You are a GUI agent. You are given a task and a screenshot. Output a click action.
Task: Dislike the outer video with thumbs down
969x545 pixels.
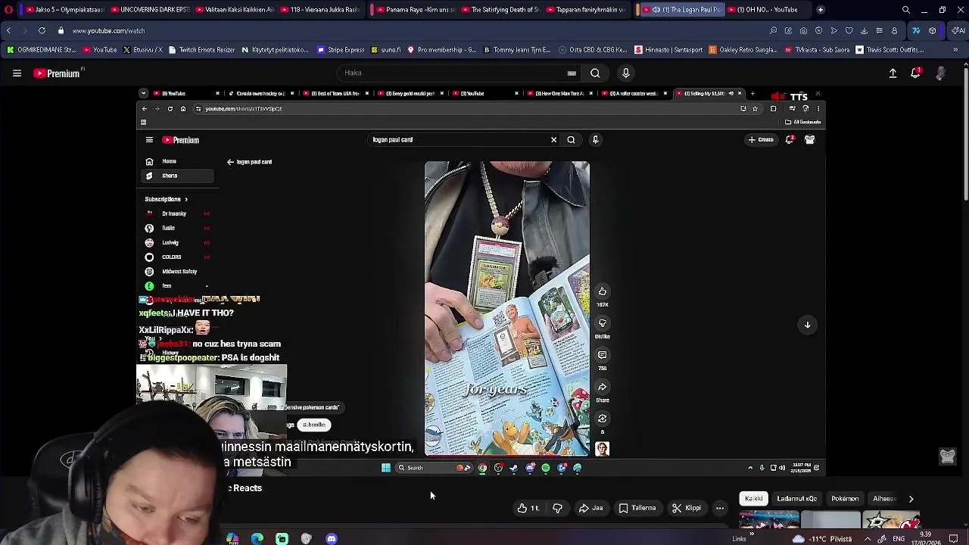[x=557, y=508]
